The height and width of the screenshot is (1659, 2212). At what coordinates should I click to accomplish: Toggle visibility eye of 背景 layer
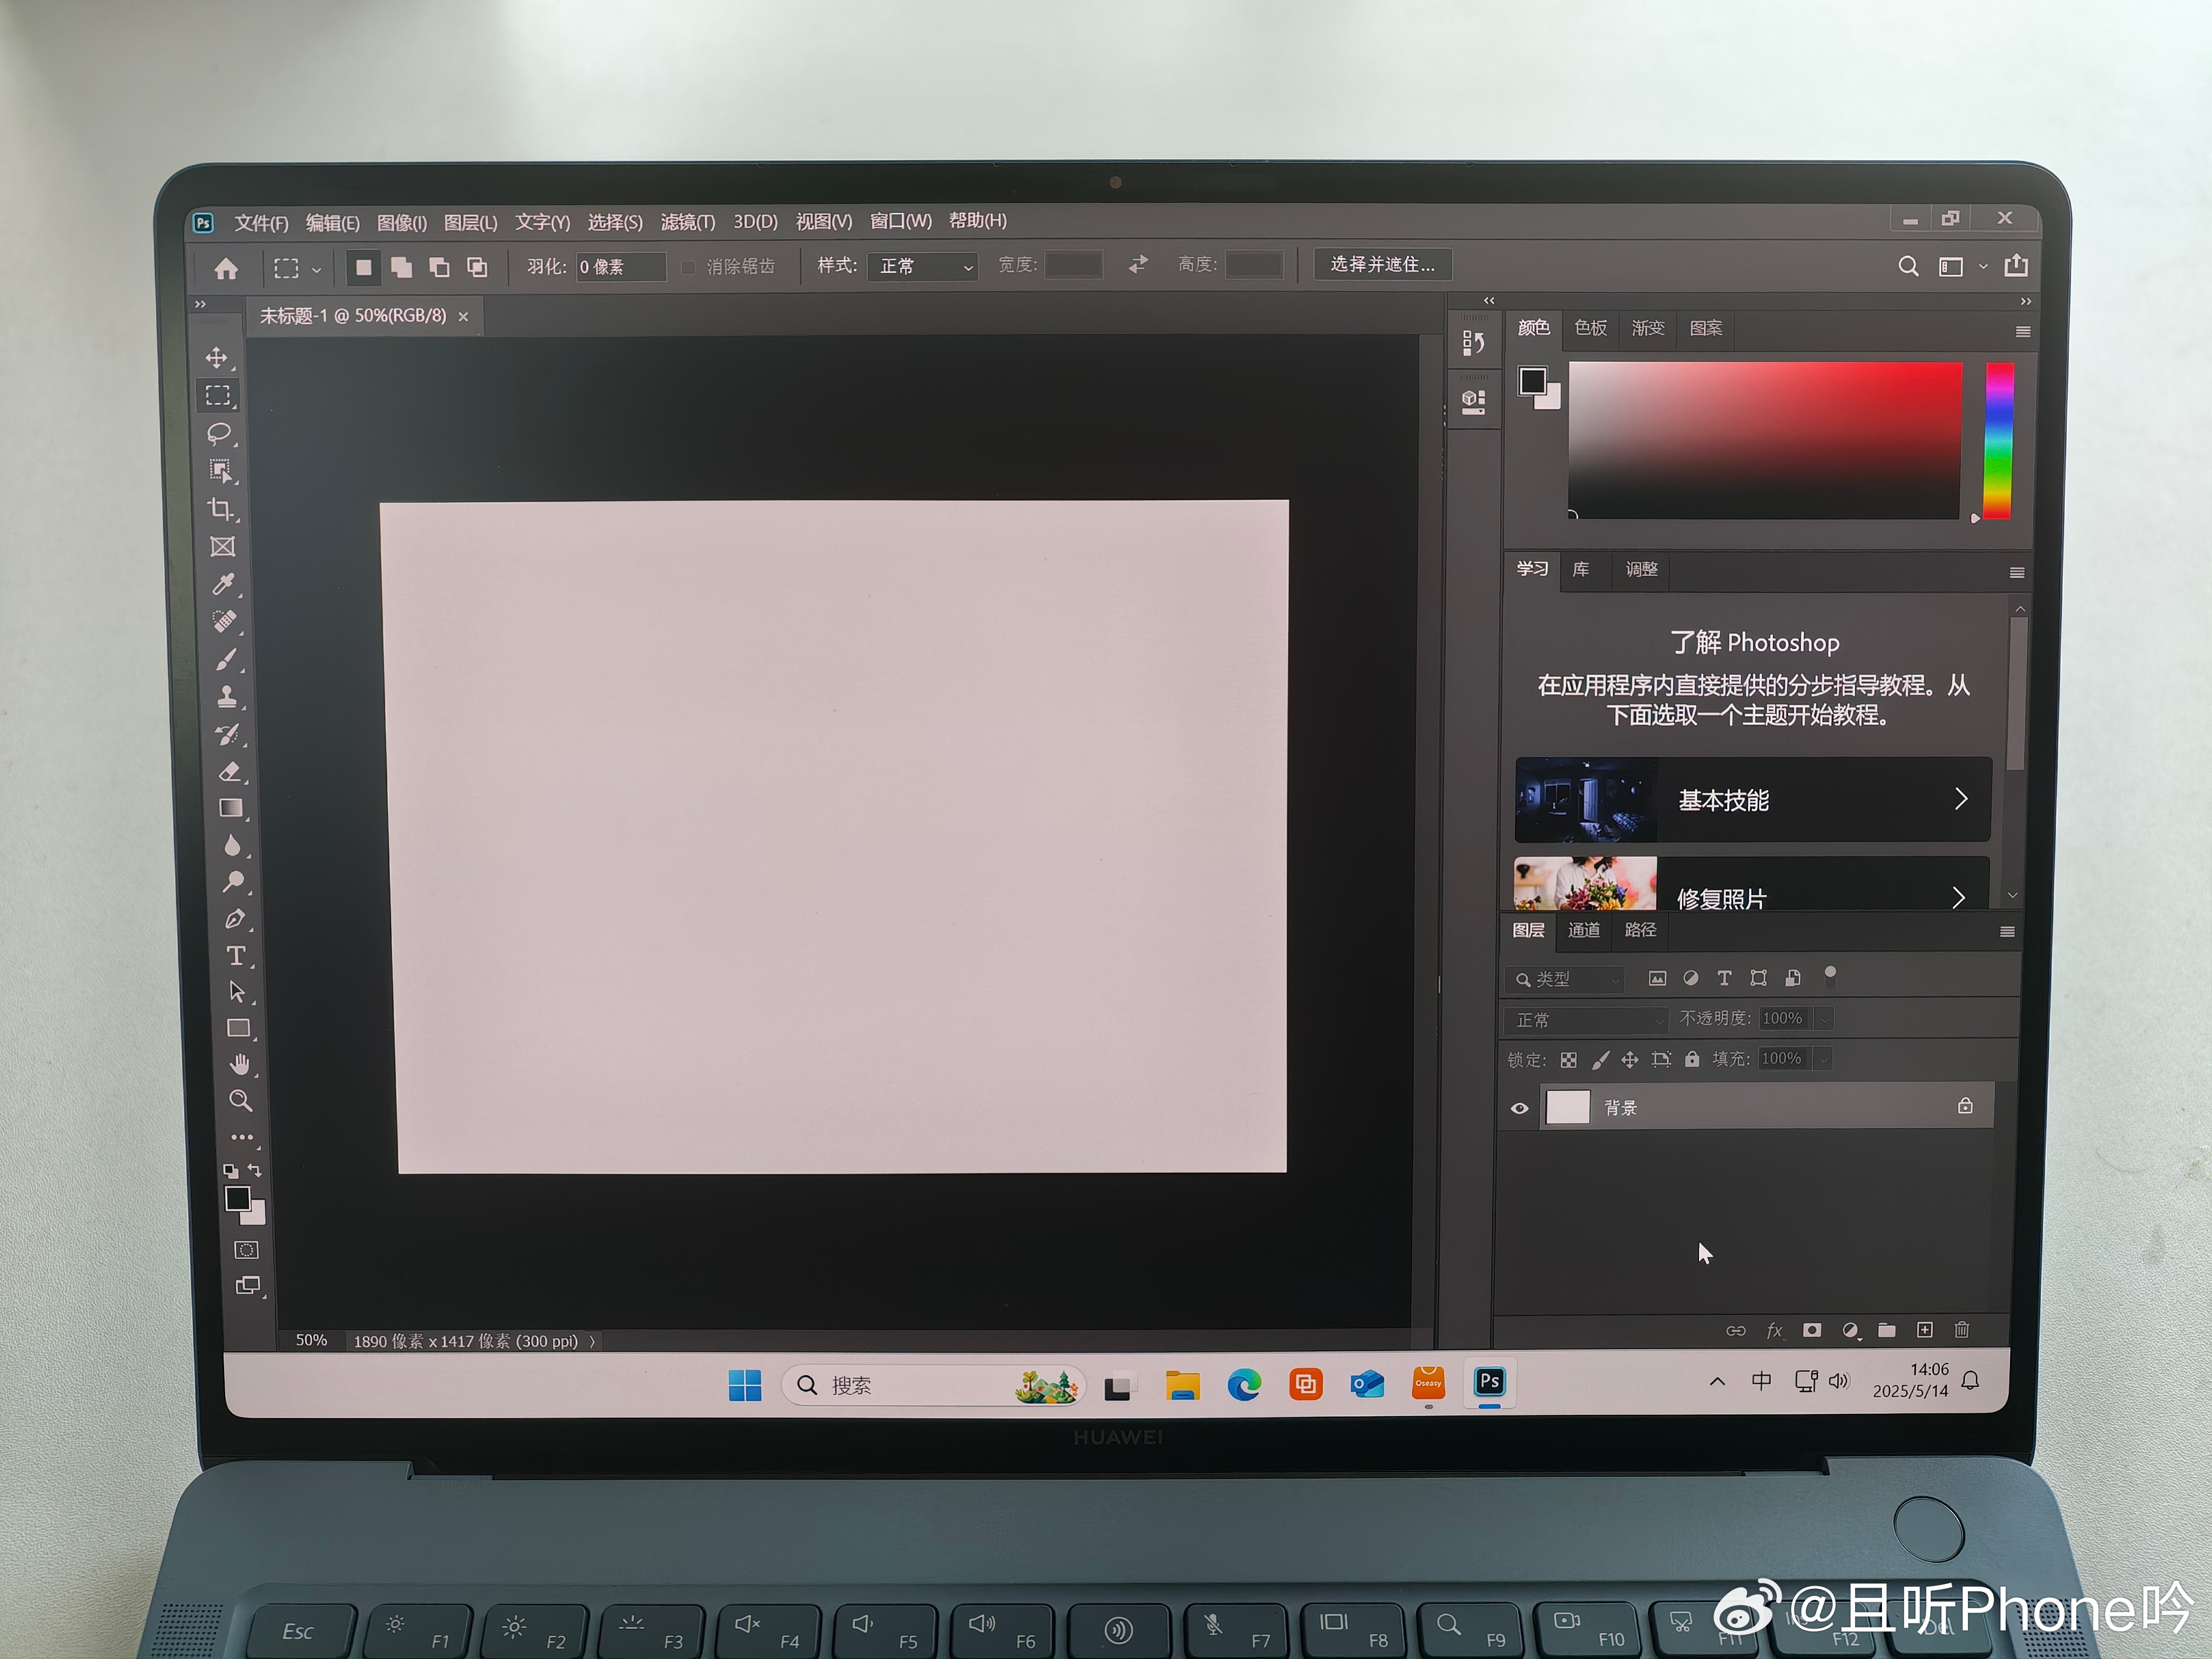[1519, 1108]
